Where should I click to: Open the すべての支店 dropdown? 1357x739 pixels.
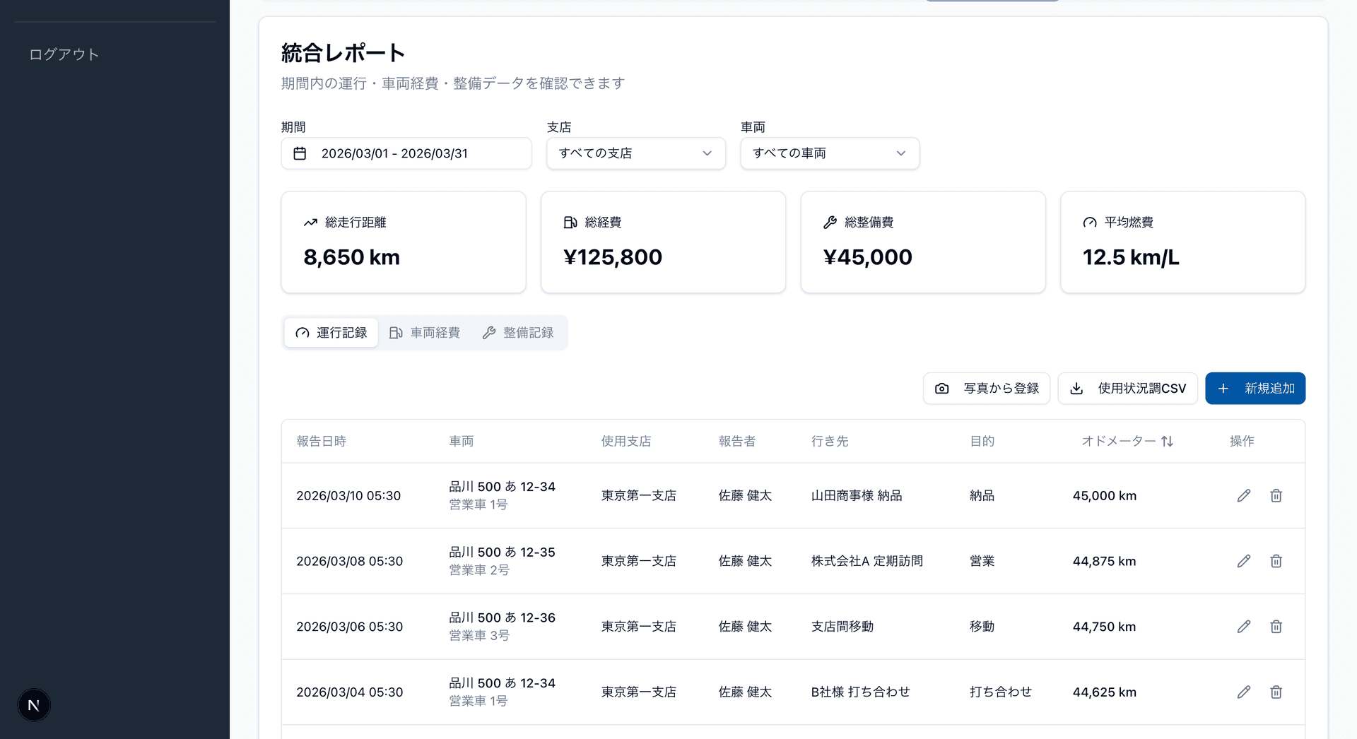(x=635, y=153)
